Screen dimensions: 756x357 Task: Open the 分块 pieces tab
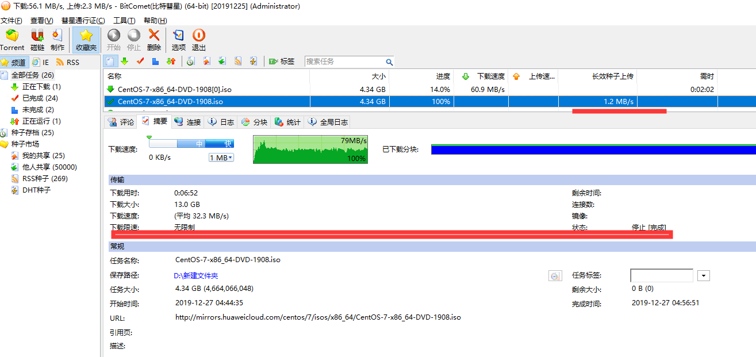point(254,122)
